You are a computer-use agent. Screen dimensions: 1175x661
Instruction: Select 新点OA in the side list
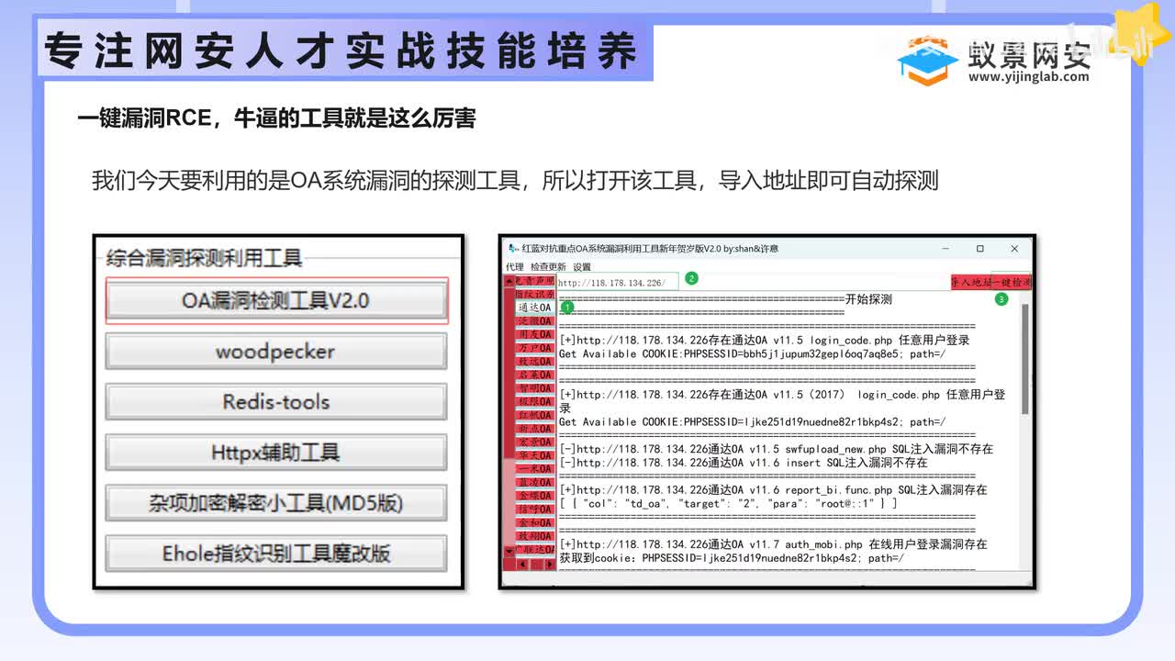pos(535,429)
